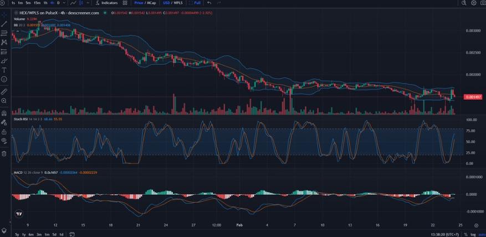This screenshot has width=486, height=237.
Task: Select the text annotation tool
Action: (x=4, y=70)
